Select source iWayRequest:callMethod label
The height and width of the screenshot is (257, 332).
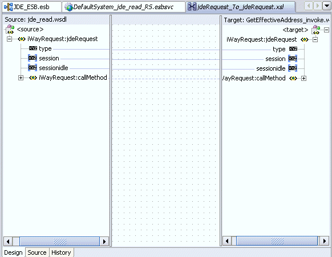click(73, 77)
